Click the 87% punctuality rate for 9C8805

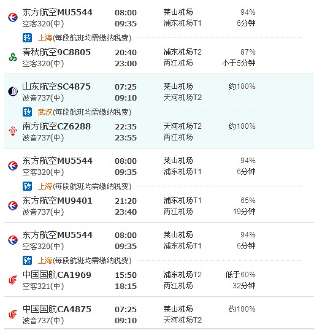click(x=248, y=52)
